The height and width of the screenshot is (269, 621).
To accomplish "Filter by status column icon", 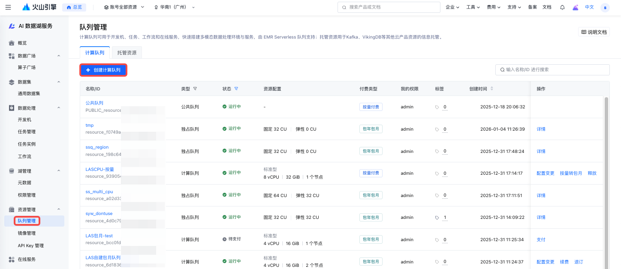I will pyautogui.click(x=236, y=89).
